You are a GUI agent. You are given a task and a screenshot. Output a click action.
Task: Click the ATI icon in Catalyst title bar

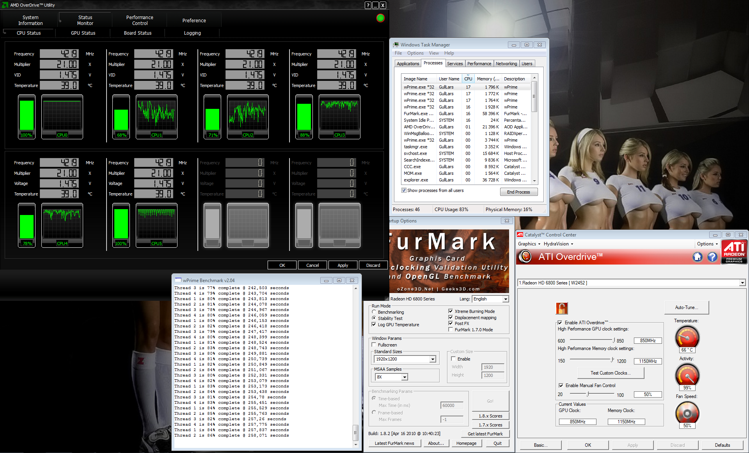point(520,235)
